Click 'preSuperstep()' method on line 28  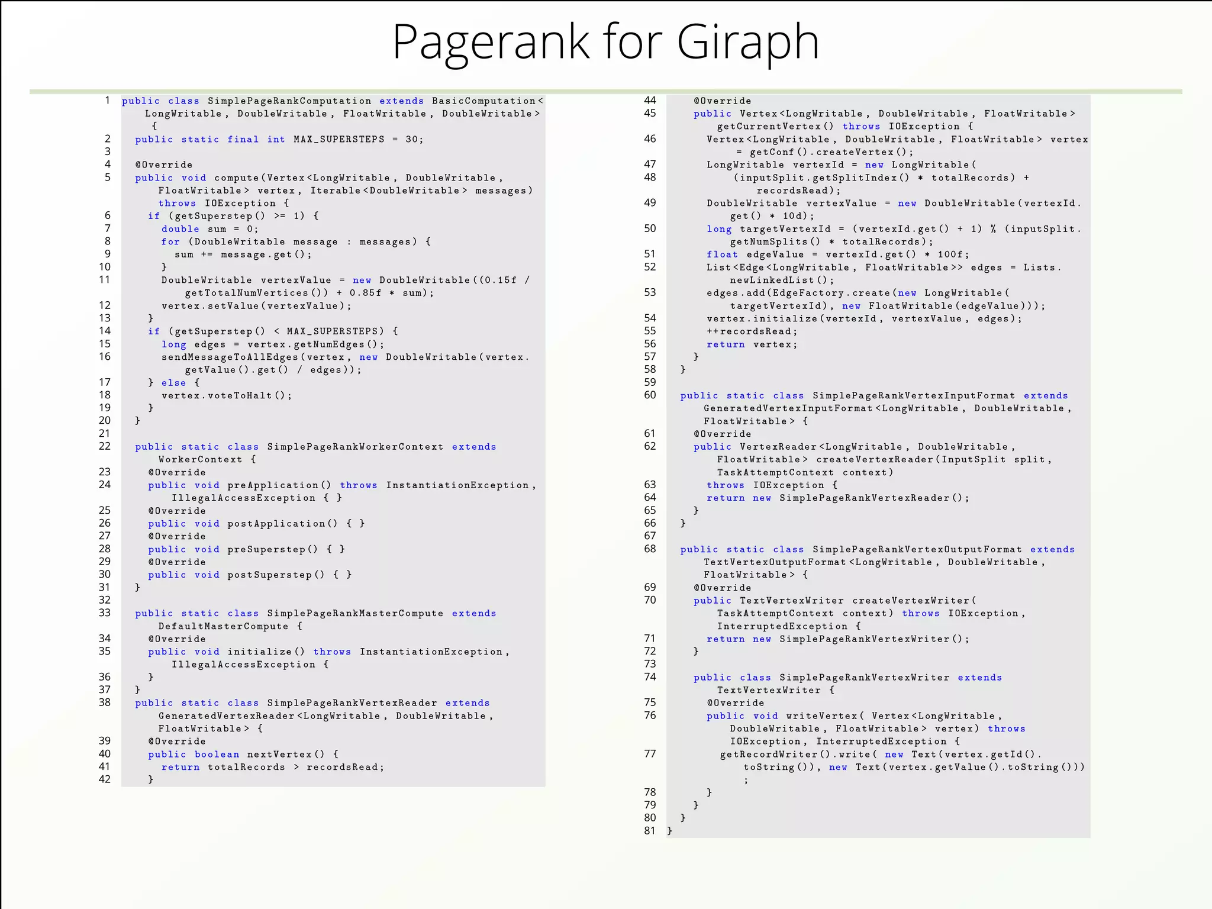[x=273, y=550]
